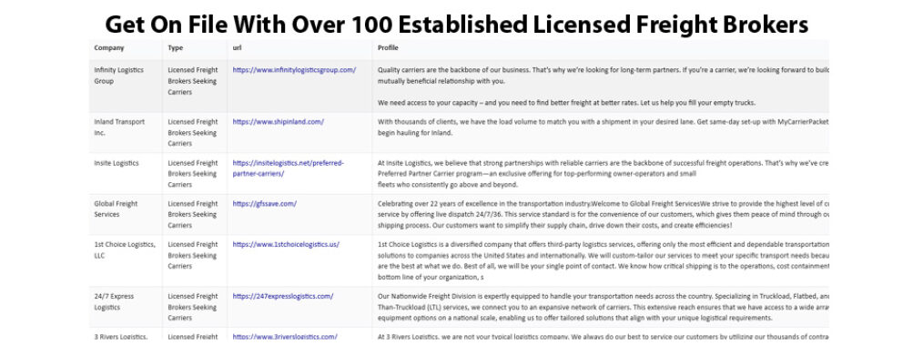The image size is (913, 346).
Task: Open the 247expresslogistics.com link
Action: (x=283, y=296)
